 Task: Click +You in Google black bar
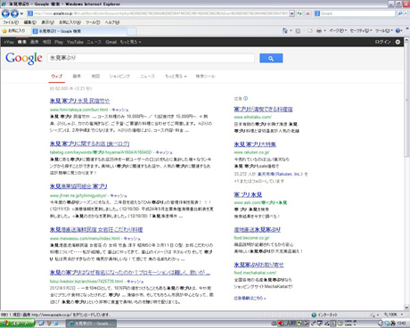(x=9, y=42)
